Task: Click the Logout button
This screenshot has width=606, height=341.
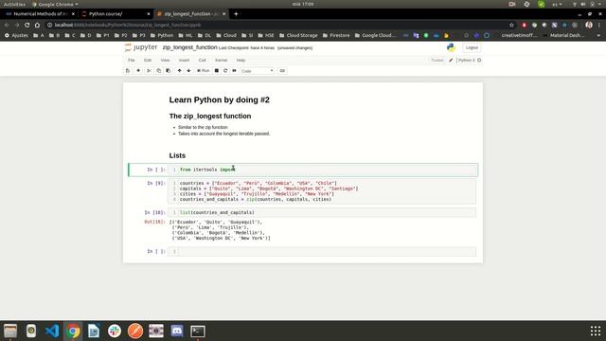Action: pos(472,47)
